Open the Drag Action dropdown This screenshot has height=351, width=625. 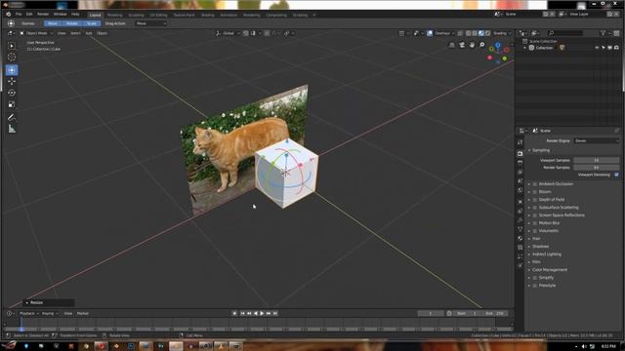click(150, 23)
